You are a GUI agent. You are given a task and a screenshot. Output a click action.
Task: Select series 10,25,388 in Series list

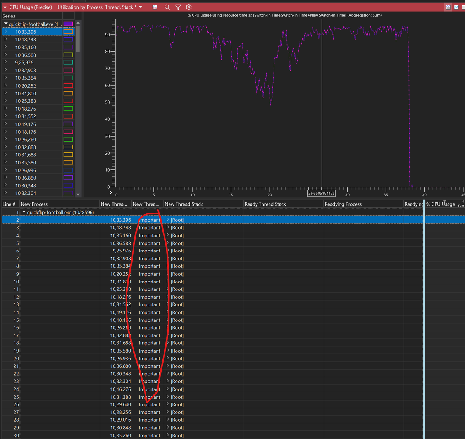point(26,101)
